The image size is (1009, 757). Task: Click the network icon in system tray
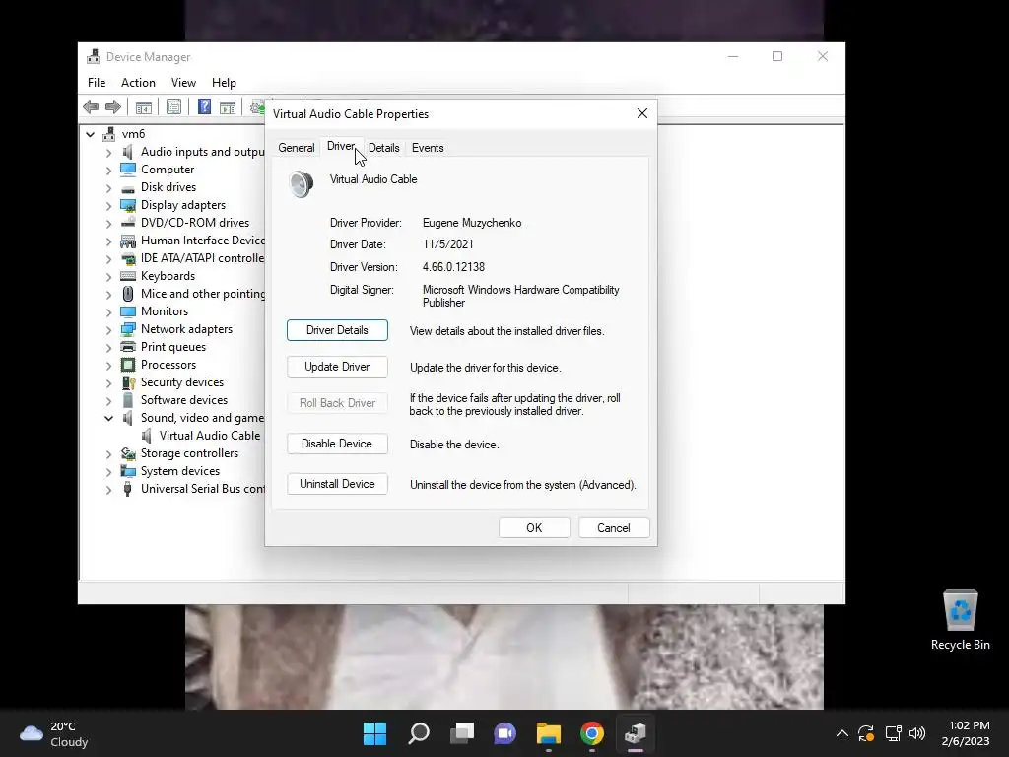click(x=893, y=733)
